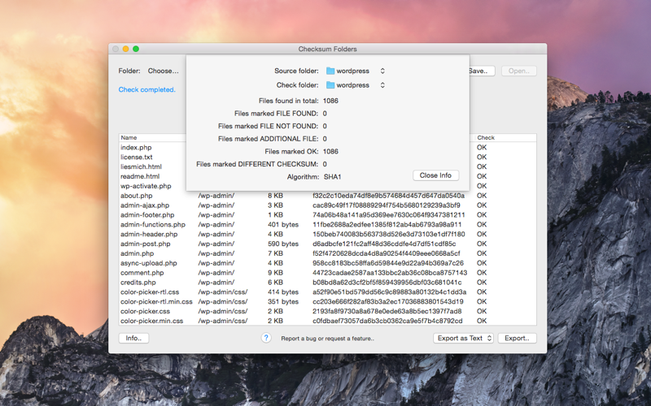Viewport: 651px width, 406px height.
Task: Select the color-picker.min.css file row
Action: click(x=328, y=321)
